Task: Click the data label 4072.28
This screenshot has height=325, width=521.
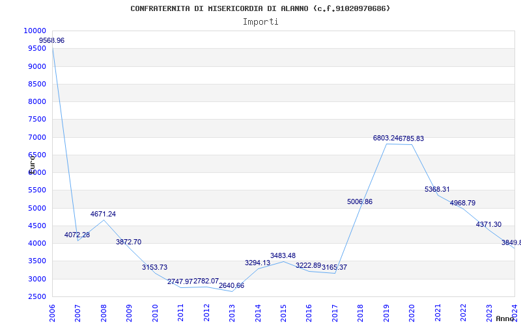Action: click(77, 235)
